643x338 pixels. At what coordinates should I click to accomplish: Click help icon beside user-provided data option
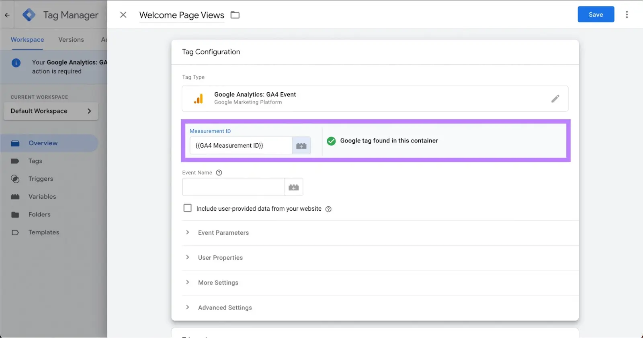(328, 209)
